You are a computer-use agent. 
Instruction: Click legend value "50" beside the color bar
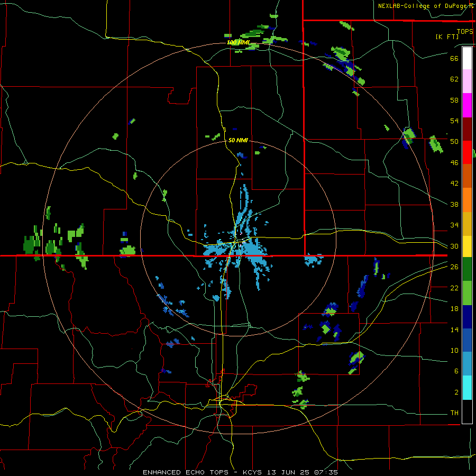click(454, 141)
